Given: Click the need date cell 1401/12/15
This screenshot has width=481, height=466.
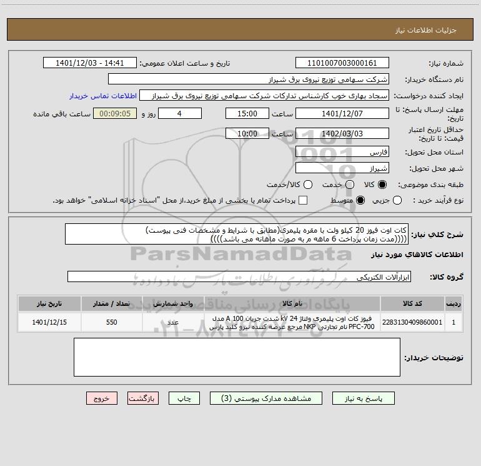Looking at the screenshot, I should 49,322.
